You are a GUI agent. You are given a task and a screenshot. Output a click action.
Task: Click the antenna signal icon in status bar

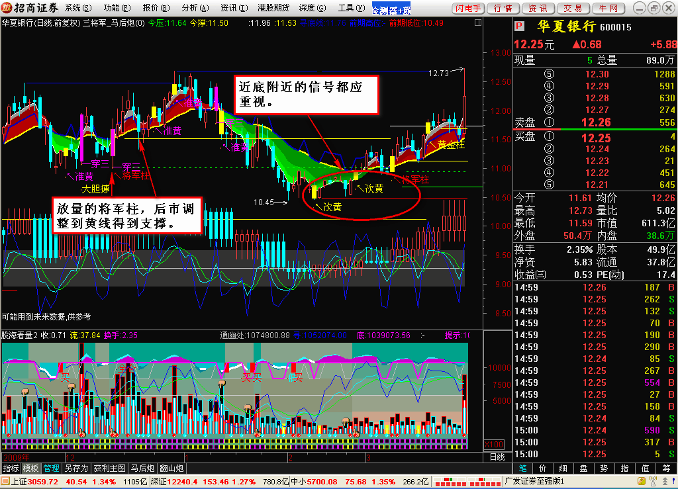tap(653, 481)
